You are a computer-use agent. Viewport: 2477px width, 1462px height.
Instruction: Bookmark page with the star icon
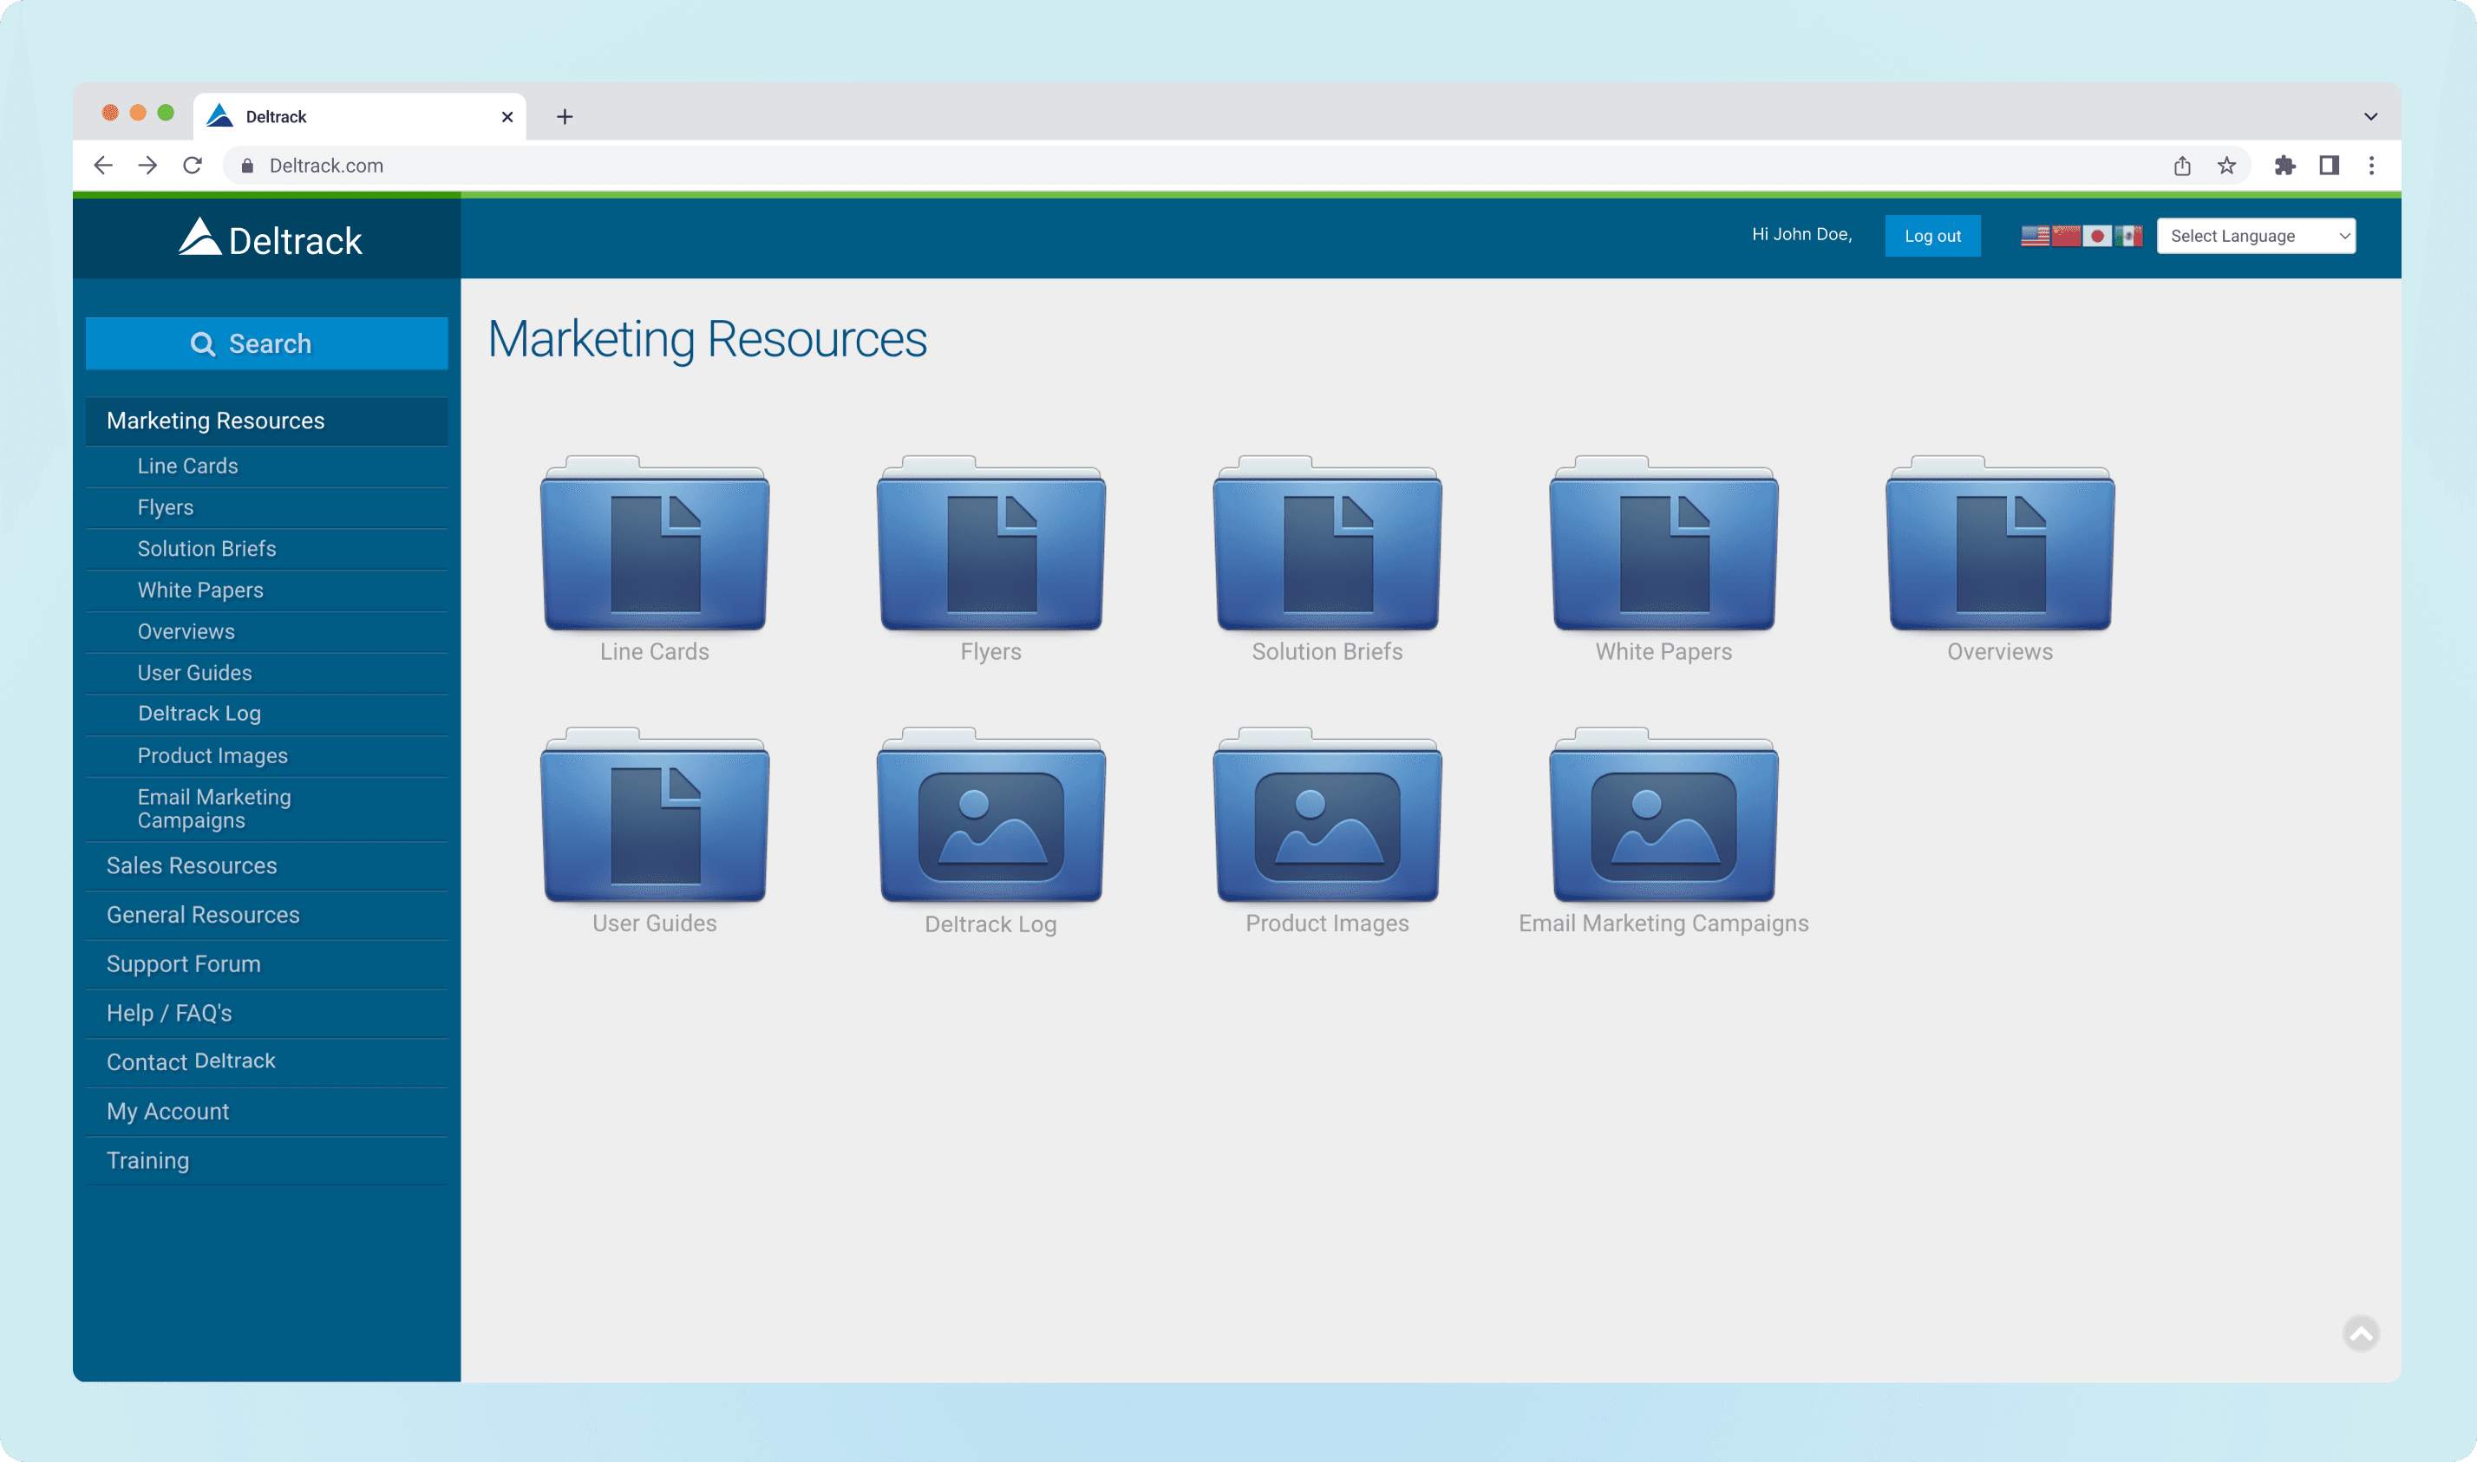2226,166
